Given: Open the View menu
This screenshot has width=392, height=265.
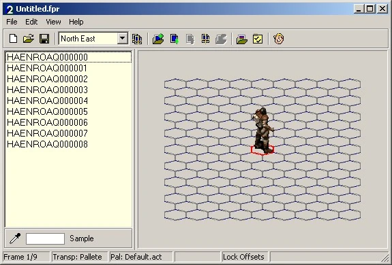Looking at the screenshot, I should point(53,22).
